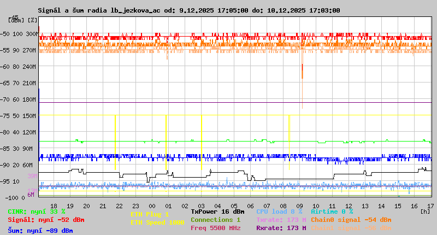Click the '-85 30 90M' y-axis label
This screenshot has height=235, width=437.
point(16,149)
